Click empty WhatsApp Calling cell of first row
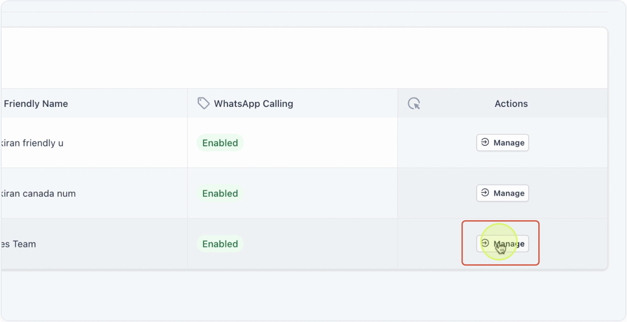This screenshot has height=322, width=627. point(318,143)
